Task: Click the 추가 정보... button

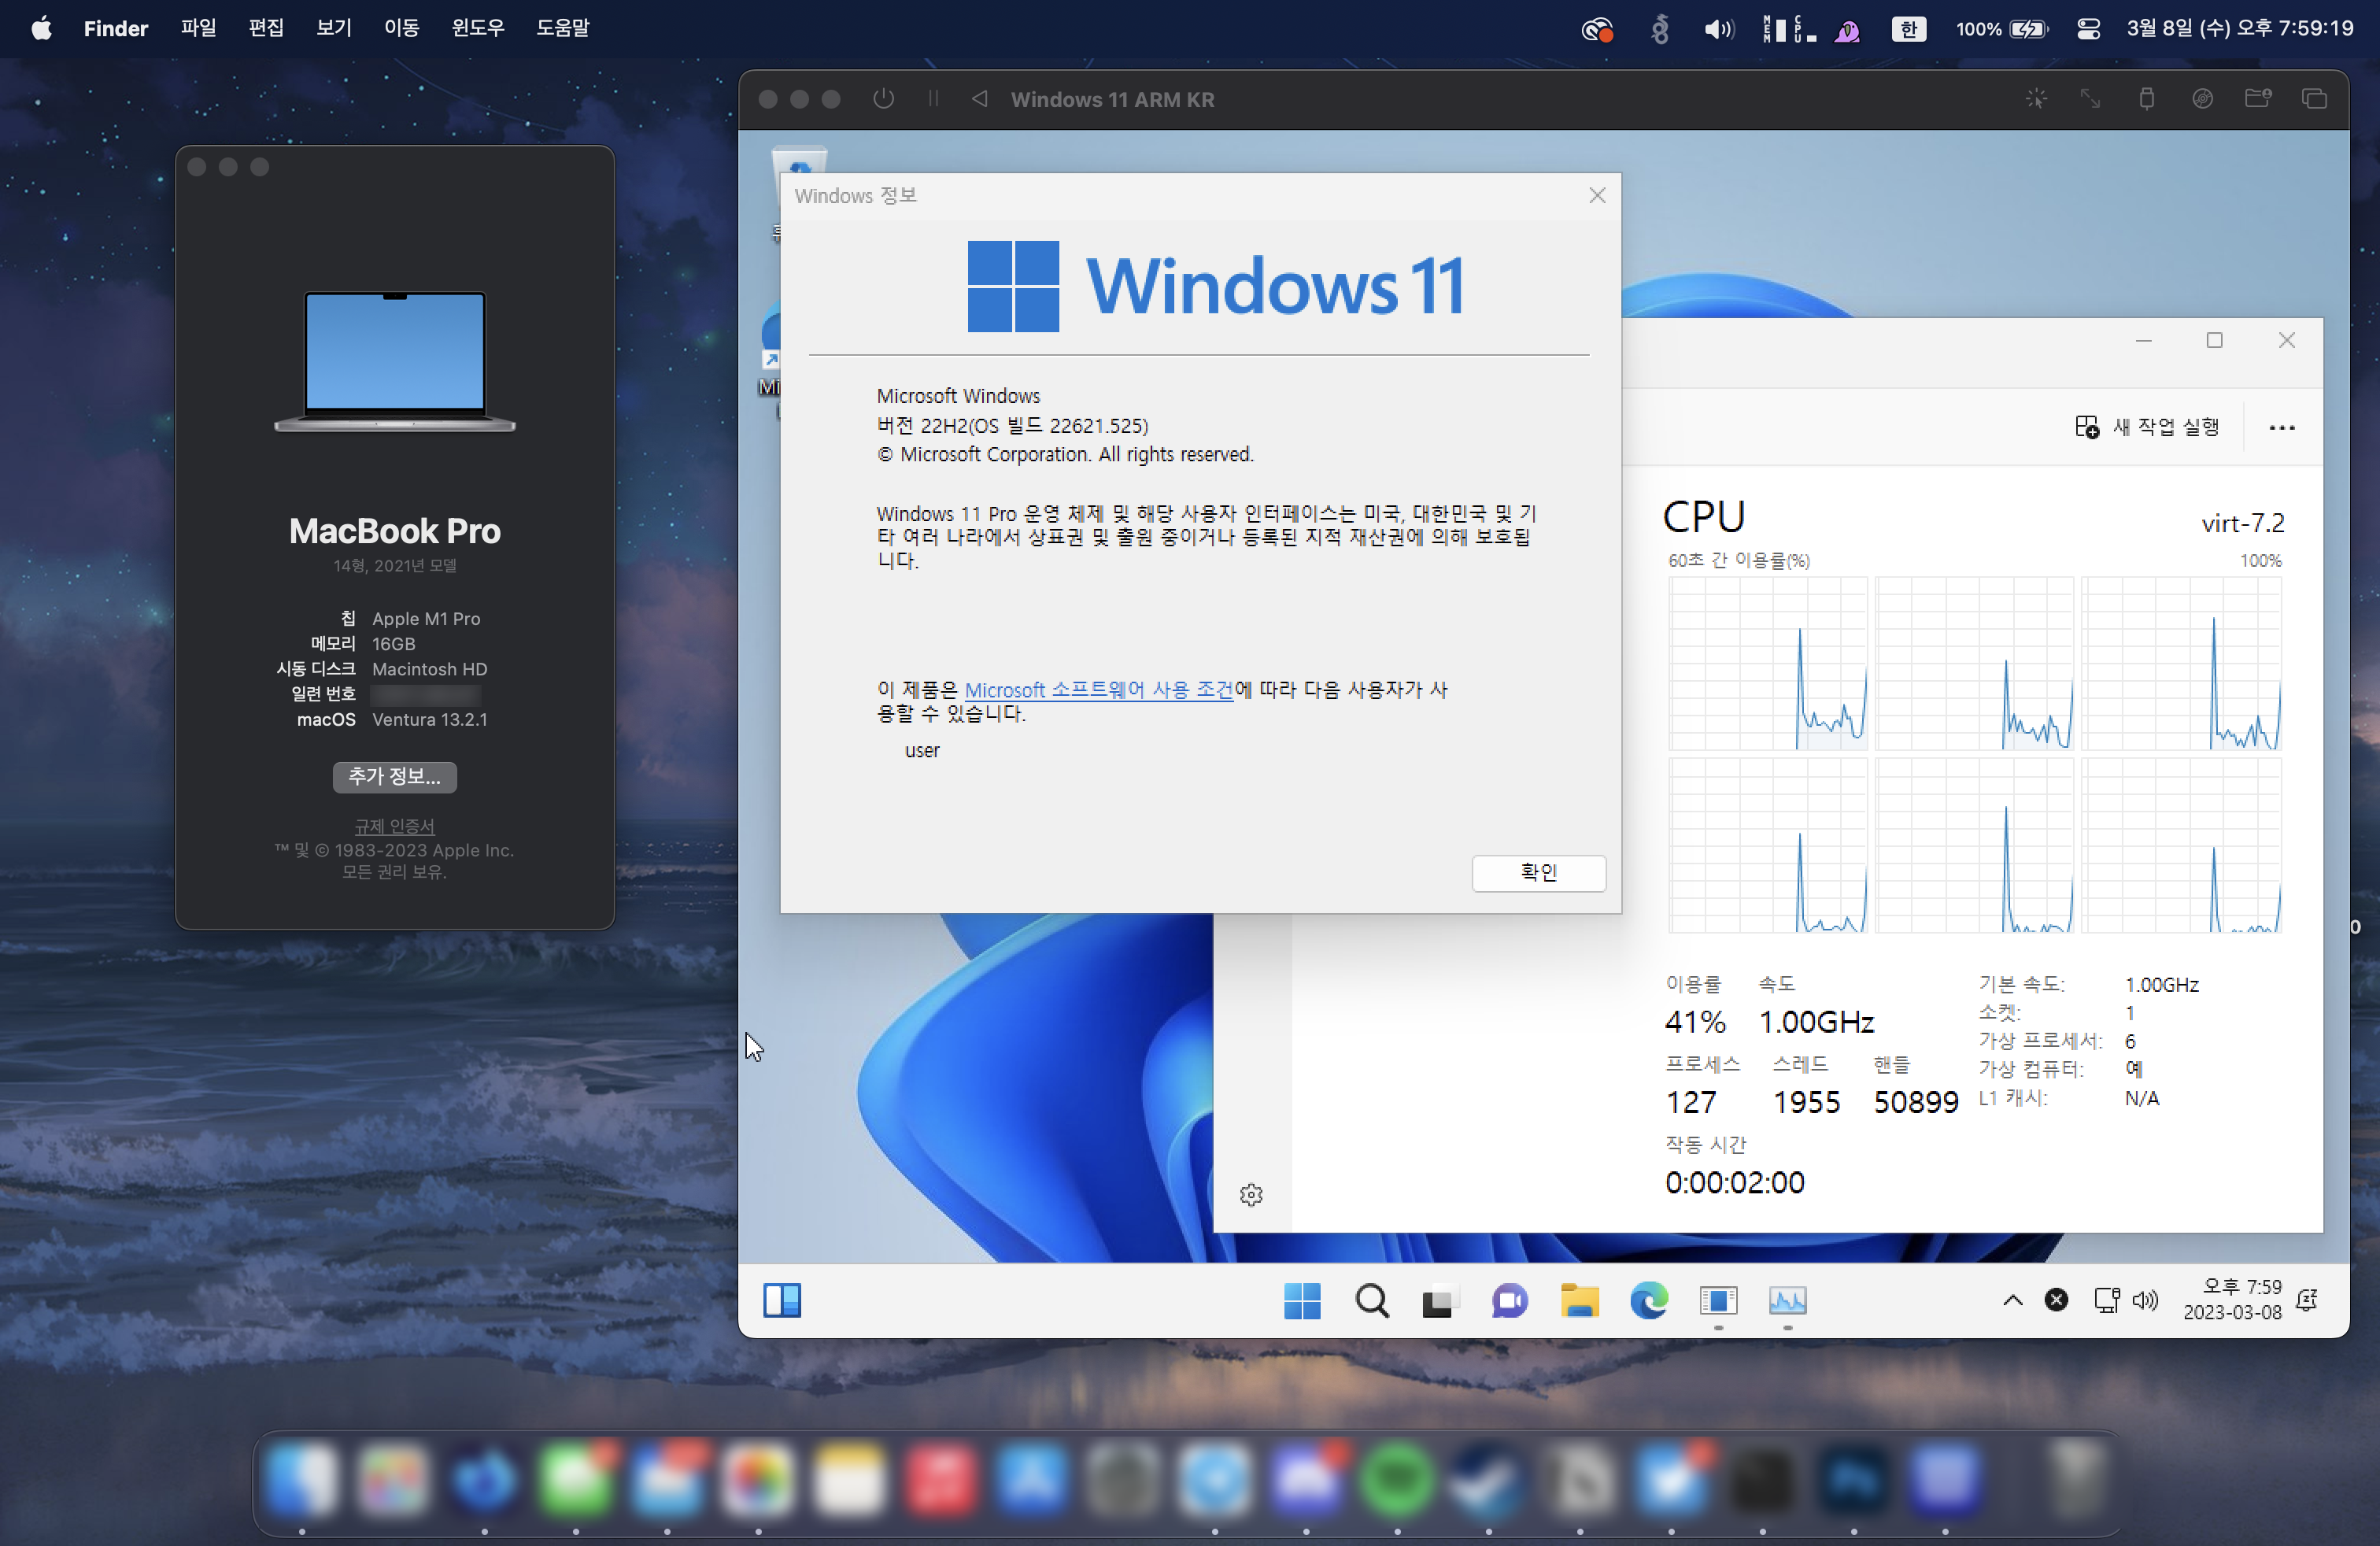Action: (x=394, y=776)
